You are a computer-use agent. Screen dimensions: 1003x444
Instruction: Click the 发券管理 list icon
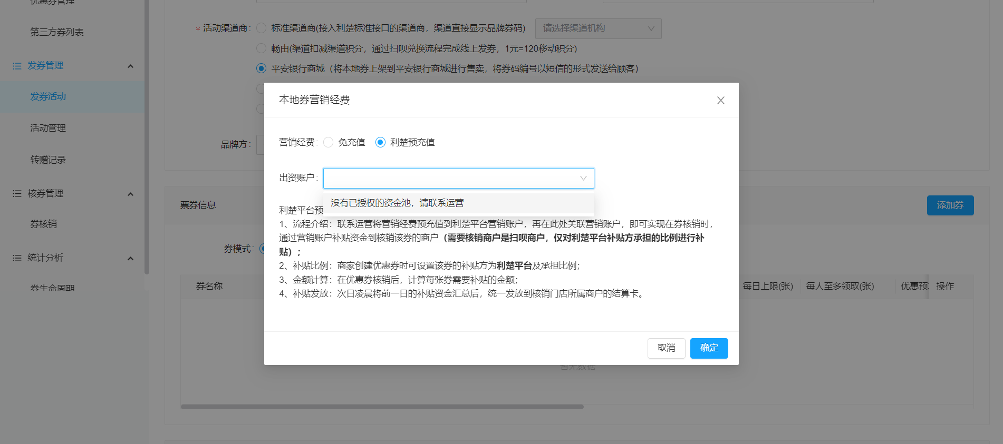pyautogui.click(x=17, y=66)
